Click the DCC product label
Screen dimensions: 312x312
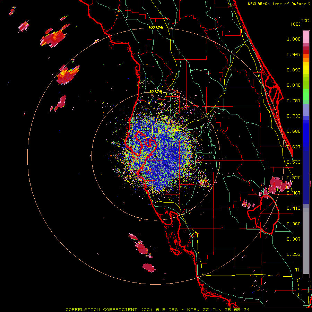pos(304,21)
